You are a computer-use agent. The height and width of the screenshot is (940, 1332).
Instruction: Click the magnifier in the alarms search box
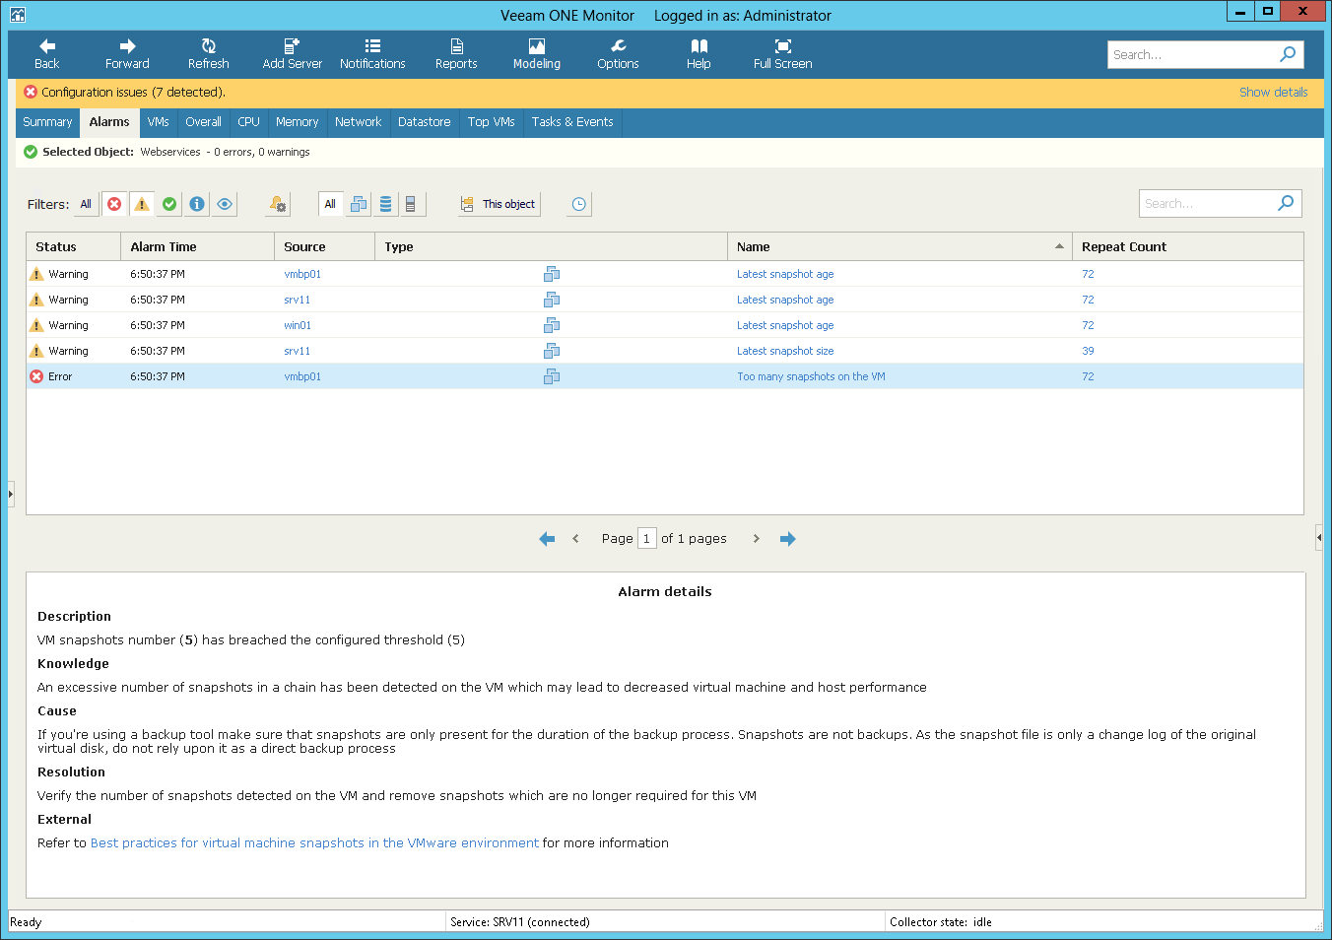coord(1286,203)
